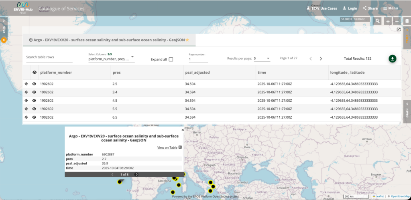Click the Search table rows field
The height and width of the screenshot is (200, 411).
click(49, 57)
